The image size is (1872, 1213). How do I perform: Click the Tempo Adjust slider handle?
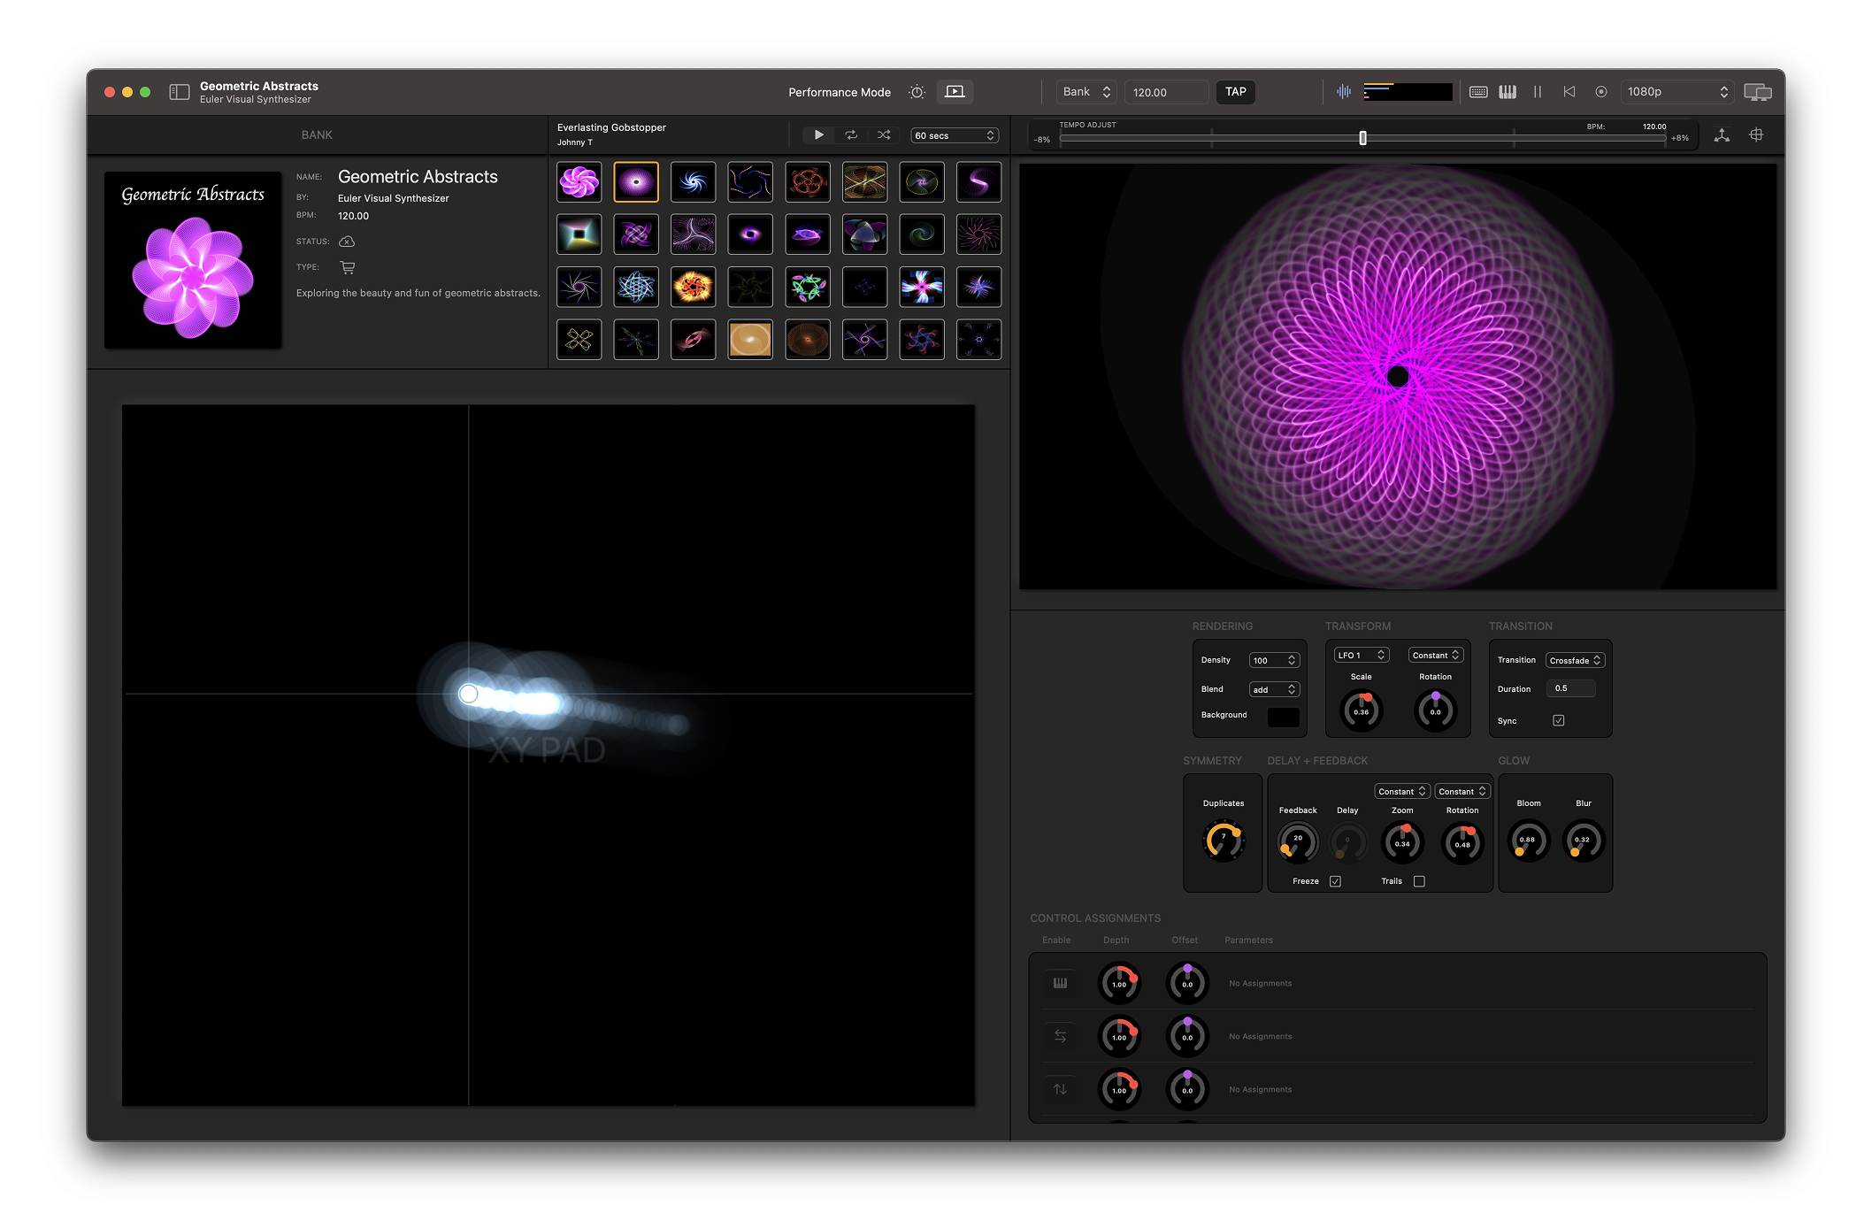1362,138
